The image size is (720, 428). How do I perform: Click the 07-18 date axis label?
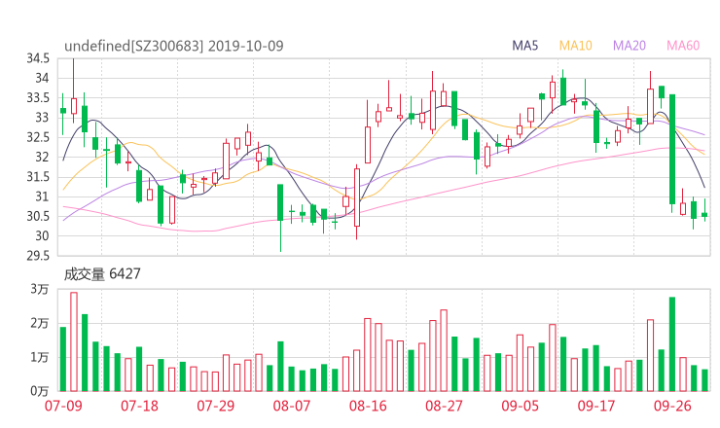pos(139,406)
